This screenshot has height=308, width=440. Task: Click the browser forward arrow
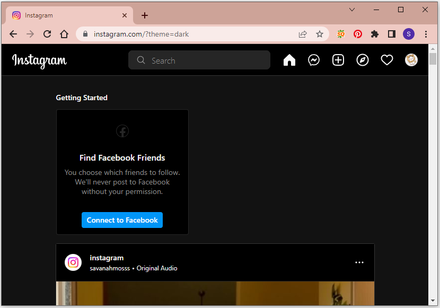coord(30,34)
